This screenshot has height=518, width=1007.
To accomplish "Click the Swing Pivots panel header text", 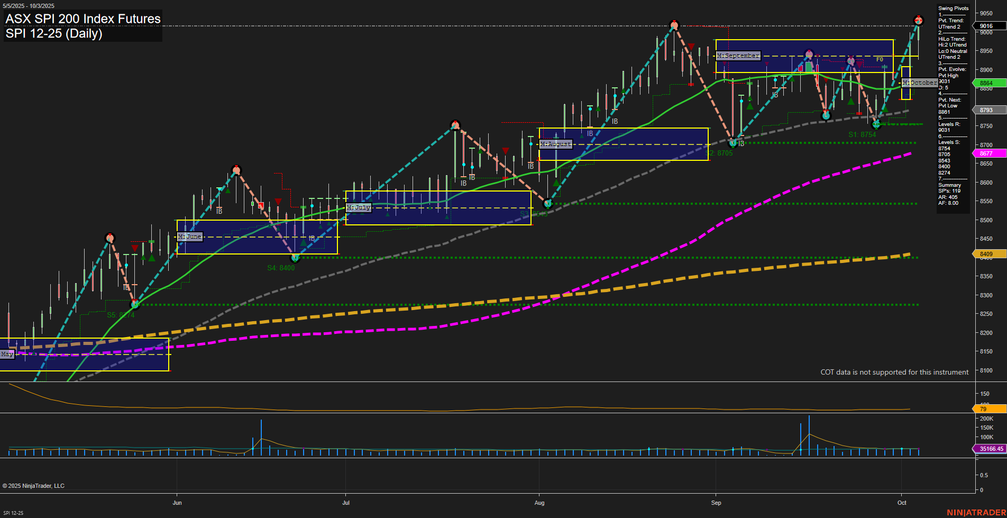I will coord(953,8).
